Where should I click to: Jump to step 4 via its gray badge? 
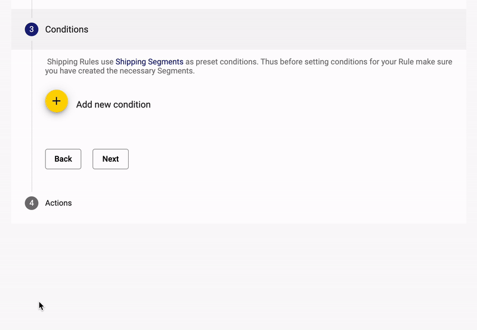click(32, 203)
